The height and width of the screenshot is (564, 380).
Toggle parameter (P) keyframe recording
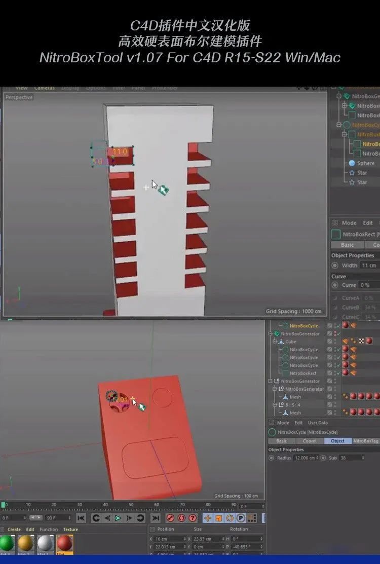241,518
